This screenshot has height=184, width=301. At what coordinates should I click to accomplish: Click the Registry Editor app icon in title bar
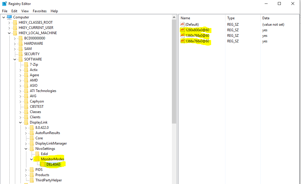pyautogui.click(x=4, y=4)
